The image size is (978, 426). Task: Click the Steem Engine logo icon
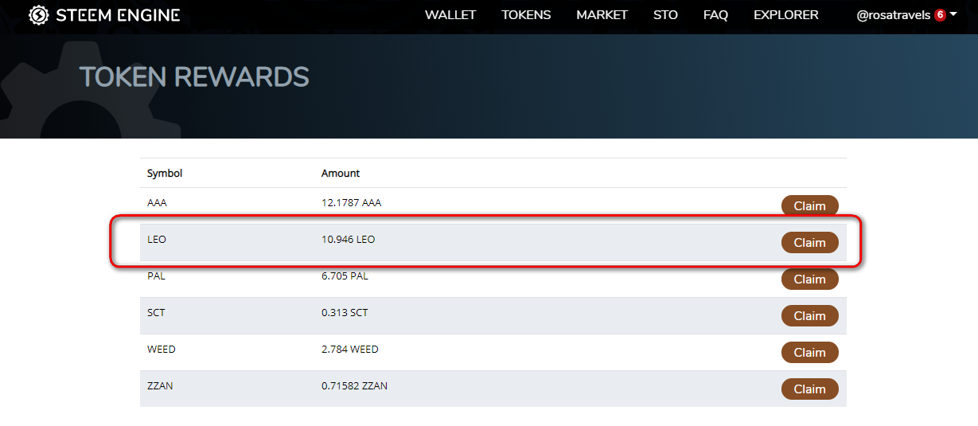point(38,15)
